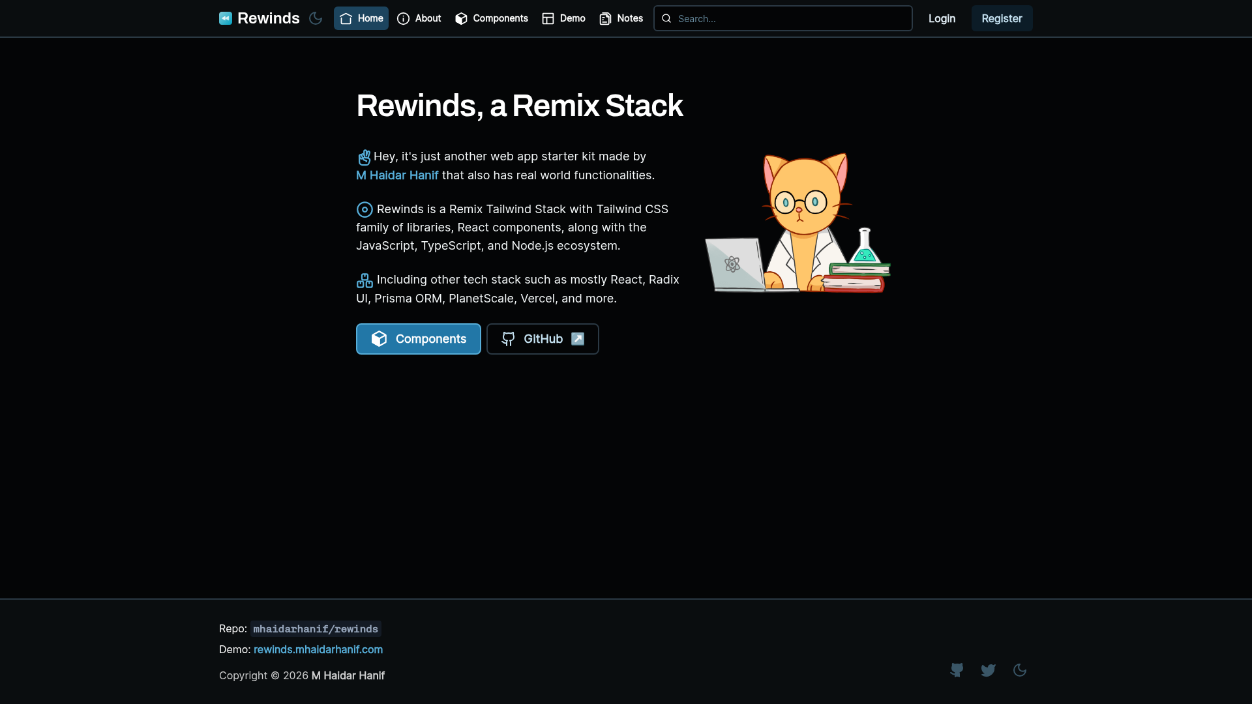Click the search magnifier icon
Image resolution: width=1252 pixels, height=704 pixels.
click(666, 18)
